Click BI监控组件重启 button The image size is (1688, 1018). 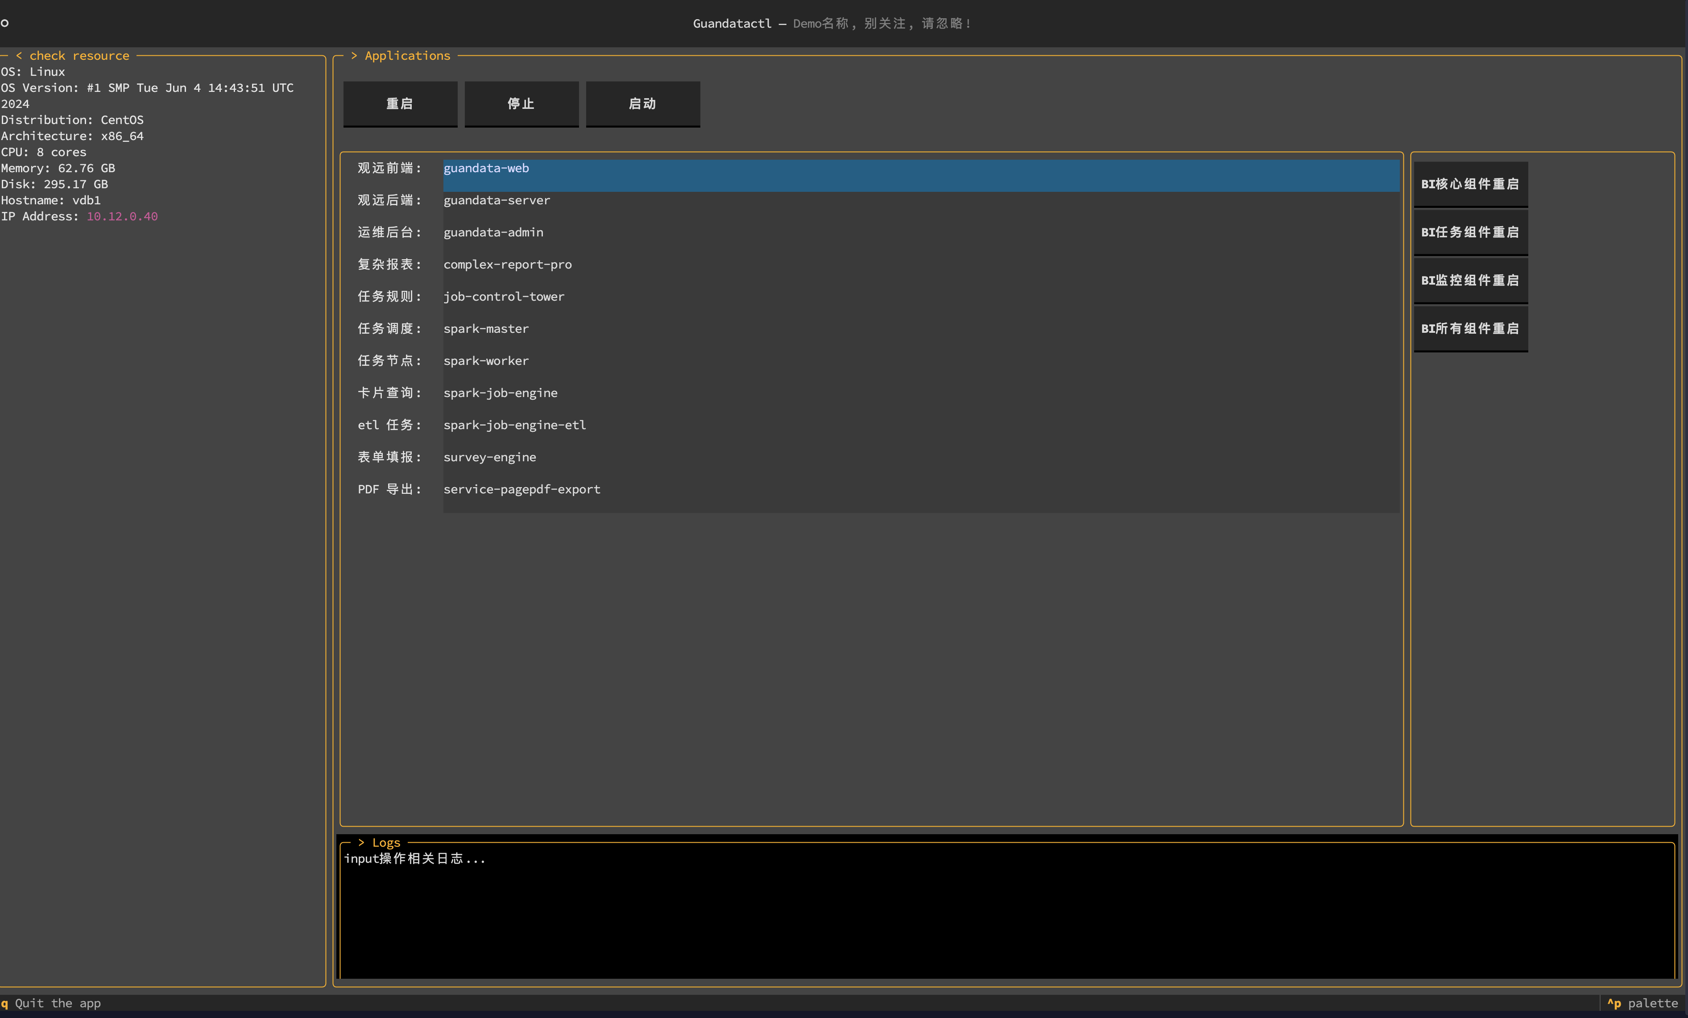[1470, 280]
